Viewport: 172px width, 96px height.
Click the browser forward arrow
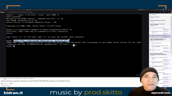point(3,10)
